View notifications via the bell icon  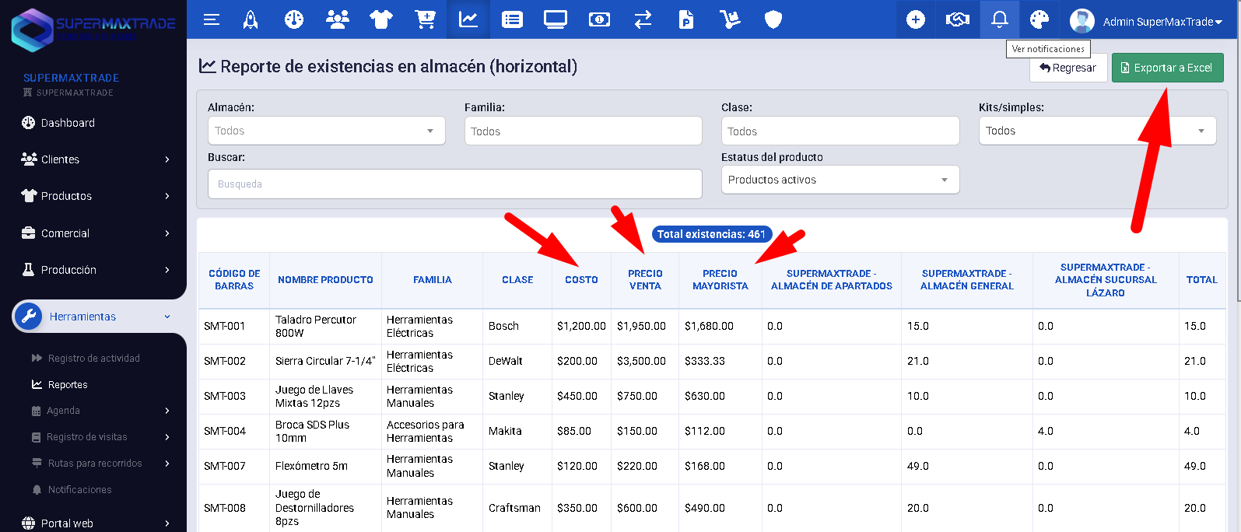(1000, 19)
